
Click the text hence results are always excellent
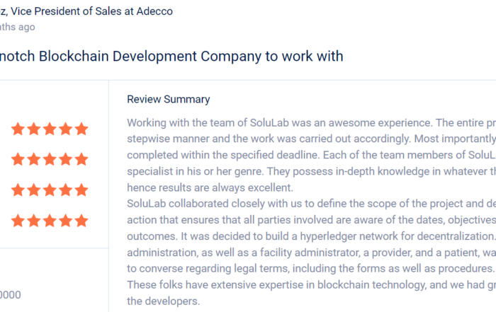[210, 187]
